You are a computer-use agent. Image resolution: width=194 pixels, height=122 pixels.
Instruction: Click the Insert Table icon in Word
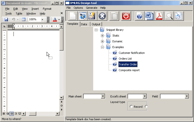click(x=23, y=20)
